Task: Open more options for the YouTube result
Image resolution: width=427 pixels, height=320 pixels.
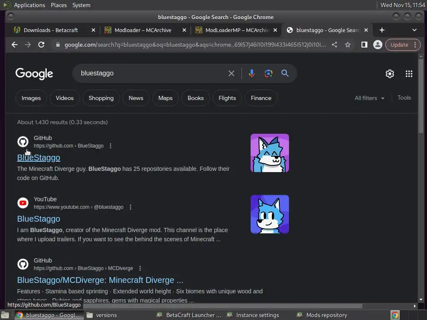Action: tap(131, 207)
